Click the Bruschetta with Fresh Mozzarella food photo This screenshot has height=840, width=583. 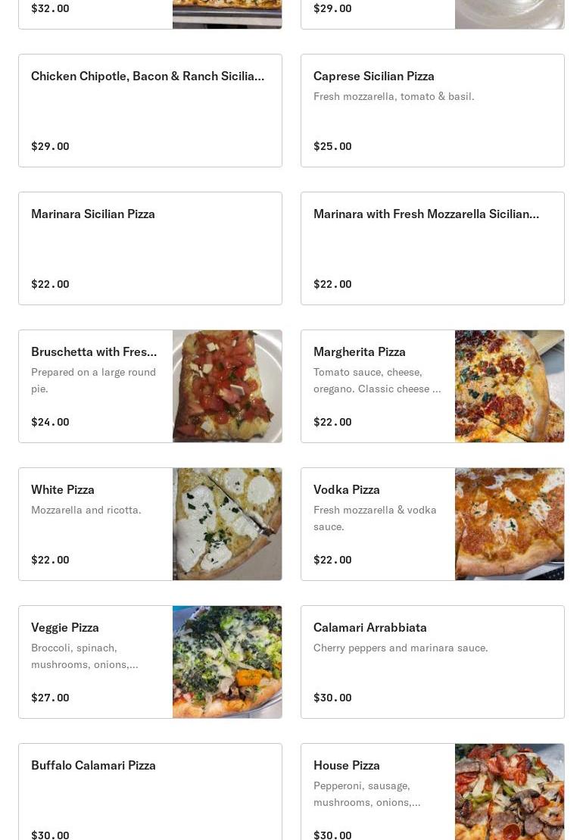pyautogui.click(x=227, y=386)
